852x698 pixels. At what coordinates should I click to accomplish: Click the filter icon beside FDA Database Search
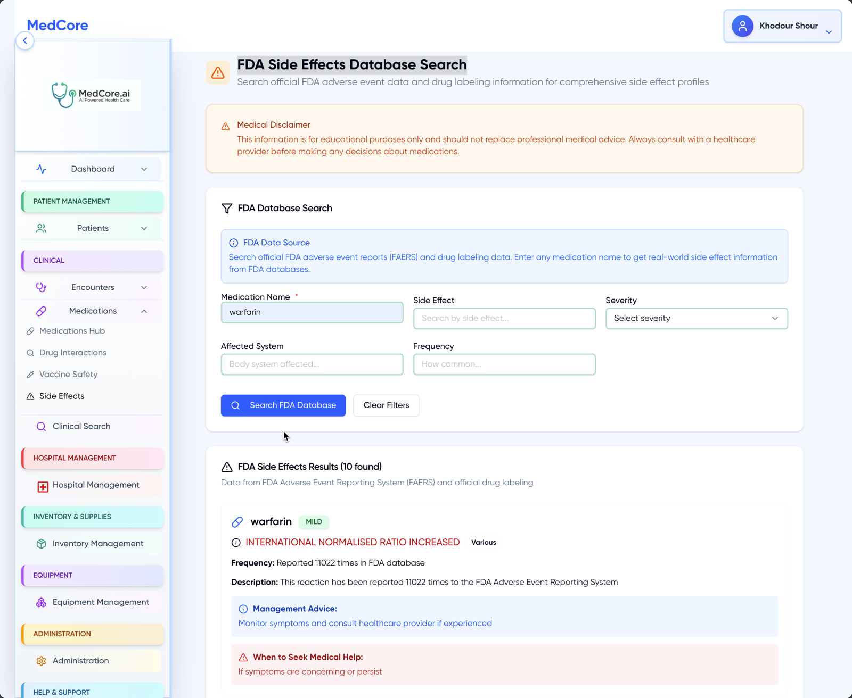point(227,208)
